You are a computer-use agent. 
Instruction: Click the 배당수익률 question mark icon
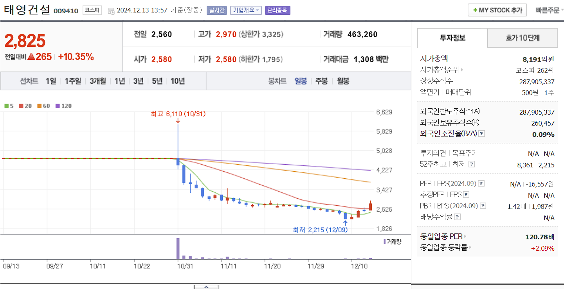pyautogui.click(x=457, y=216)
